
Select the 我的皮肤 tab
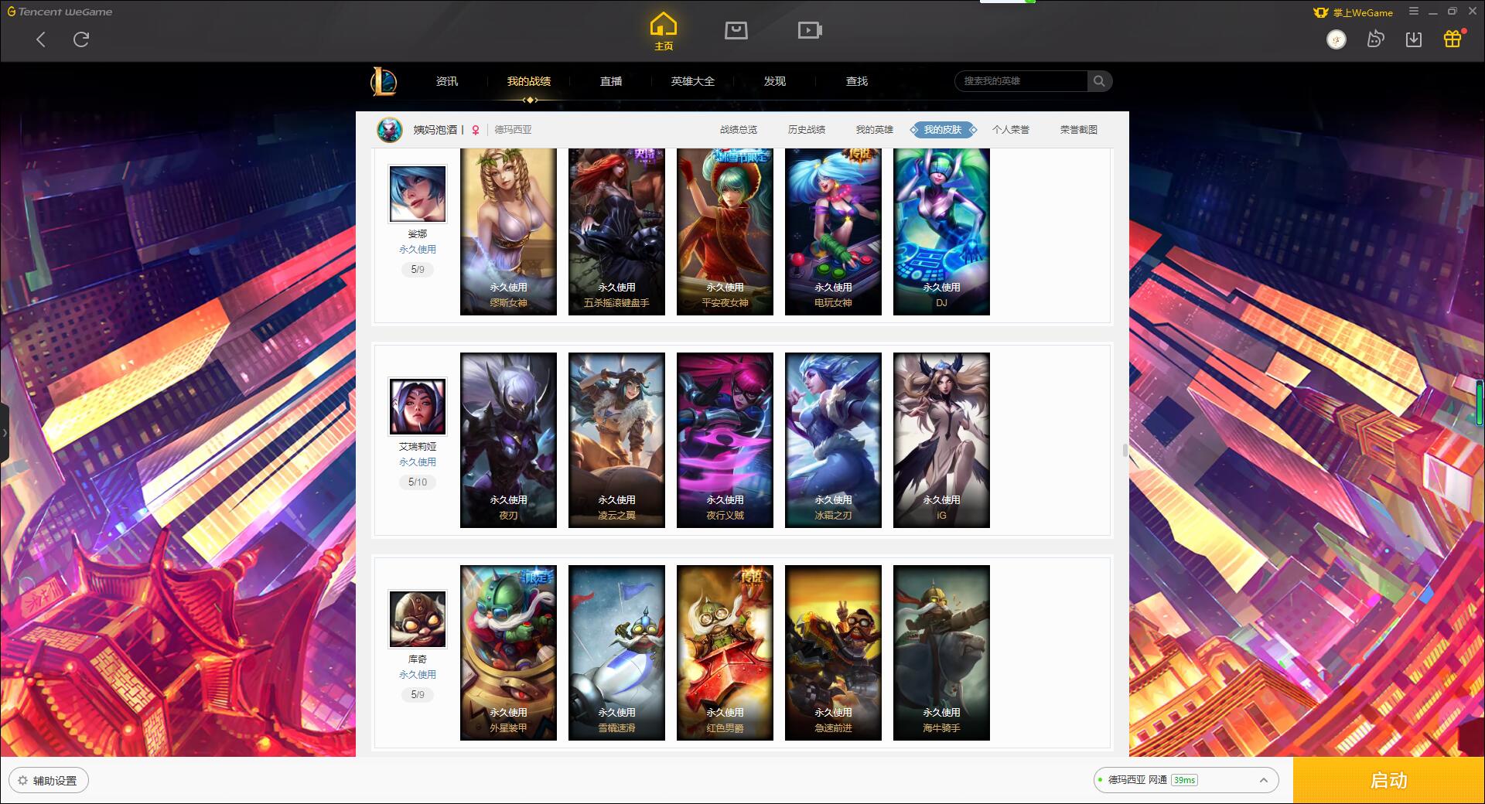pyautogui.click(x=943, y=130)
